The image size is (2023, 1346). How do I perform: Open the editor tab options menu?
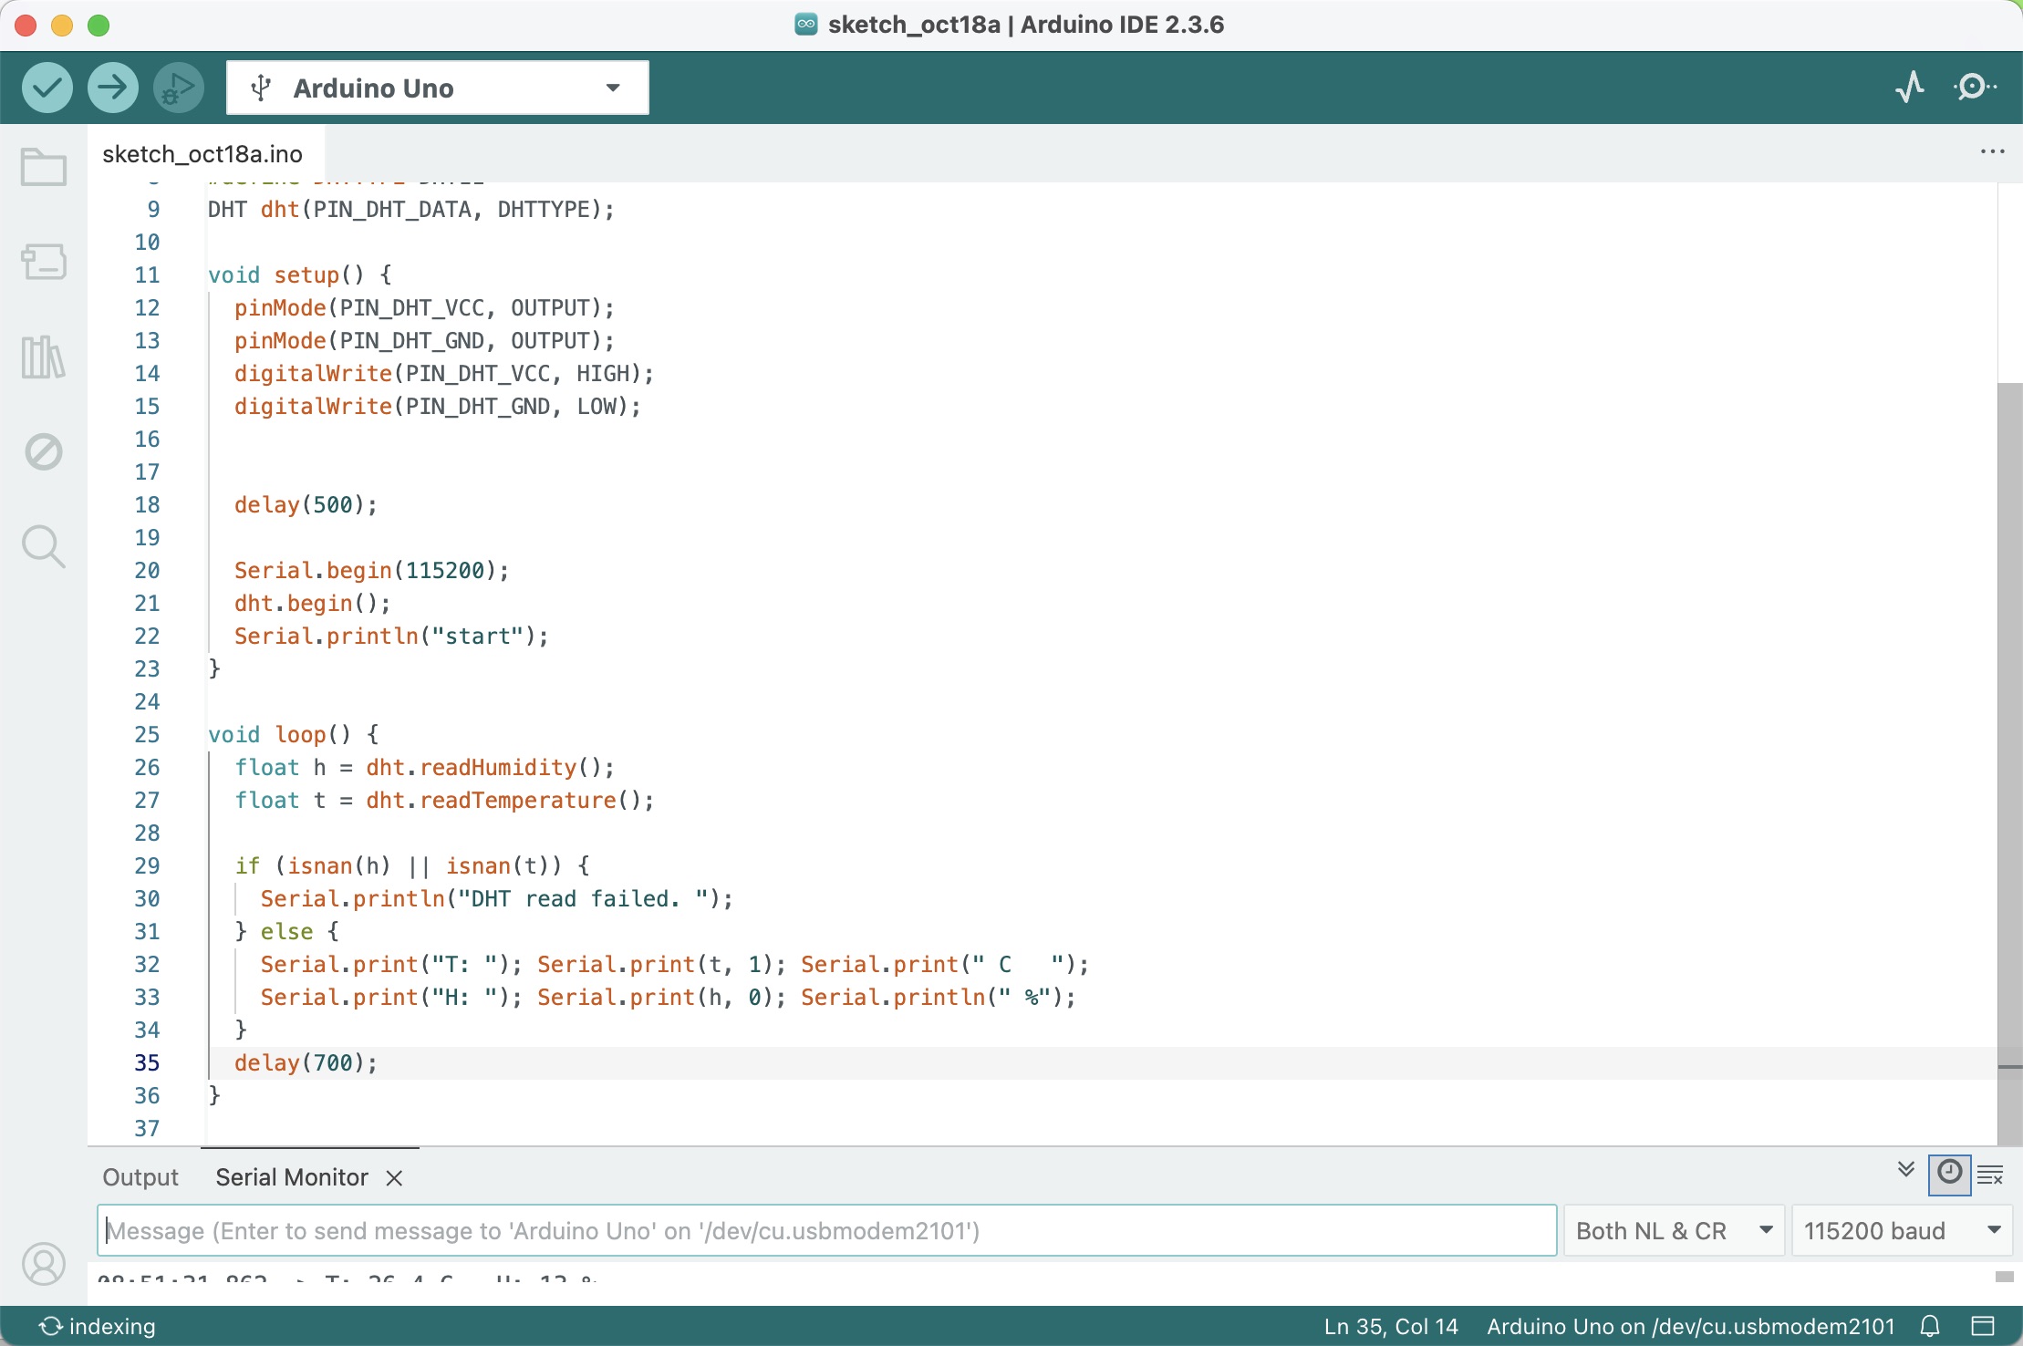point(1993,152)
